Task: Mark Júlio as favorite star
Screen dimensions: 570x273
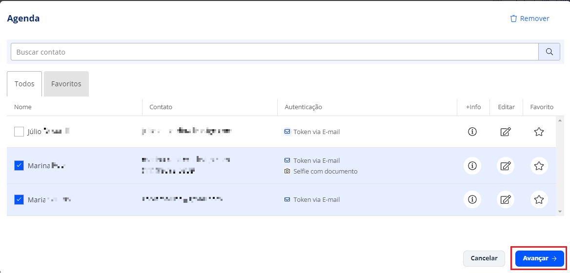Action: 539,132
